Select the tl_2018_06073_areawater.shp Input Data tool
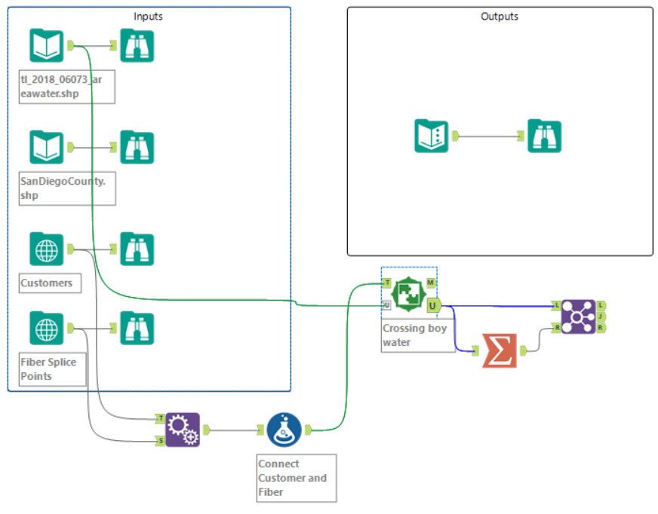The width and height of the screenshot is (658, 514). click(47, 45)
